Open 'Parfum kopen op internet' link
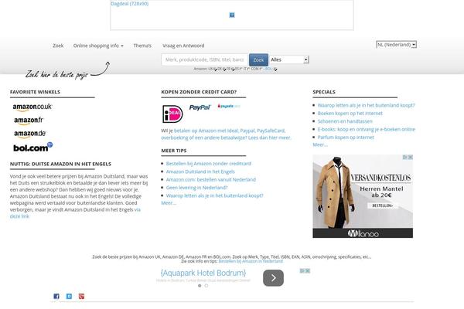Screen dimensions: 464x309 coord(346,138)
